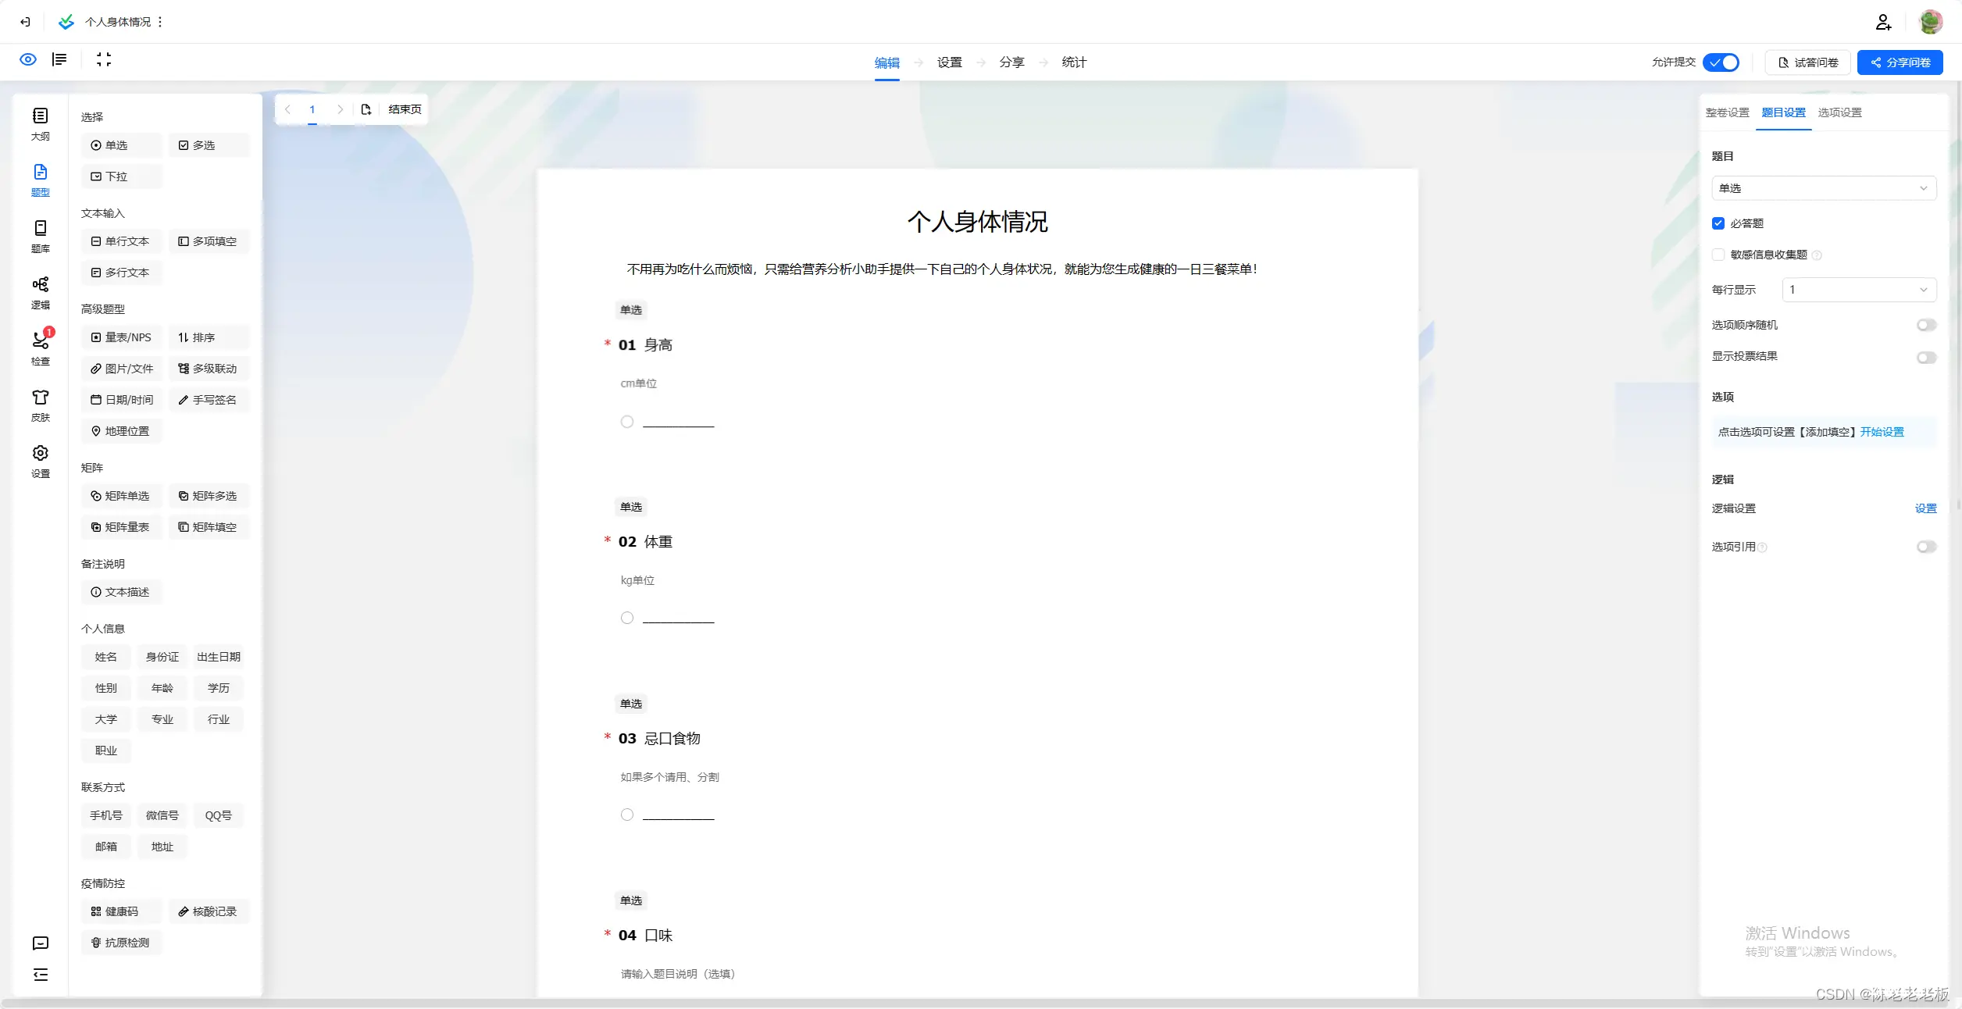Screen dimensions: 1962x1009
Task: Go to next page with right chevron
Action: [340, 109]
